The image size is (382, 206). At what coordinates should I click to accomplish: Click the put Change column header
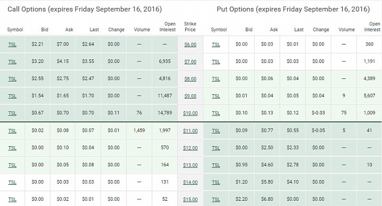coord(321,30)
